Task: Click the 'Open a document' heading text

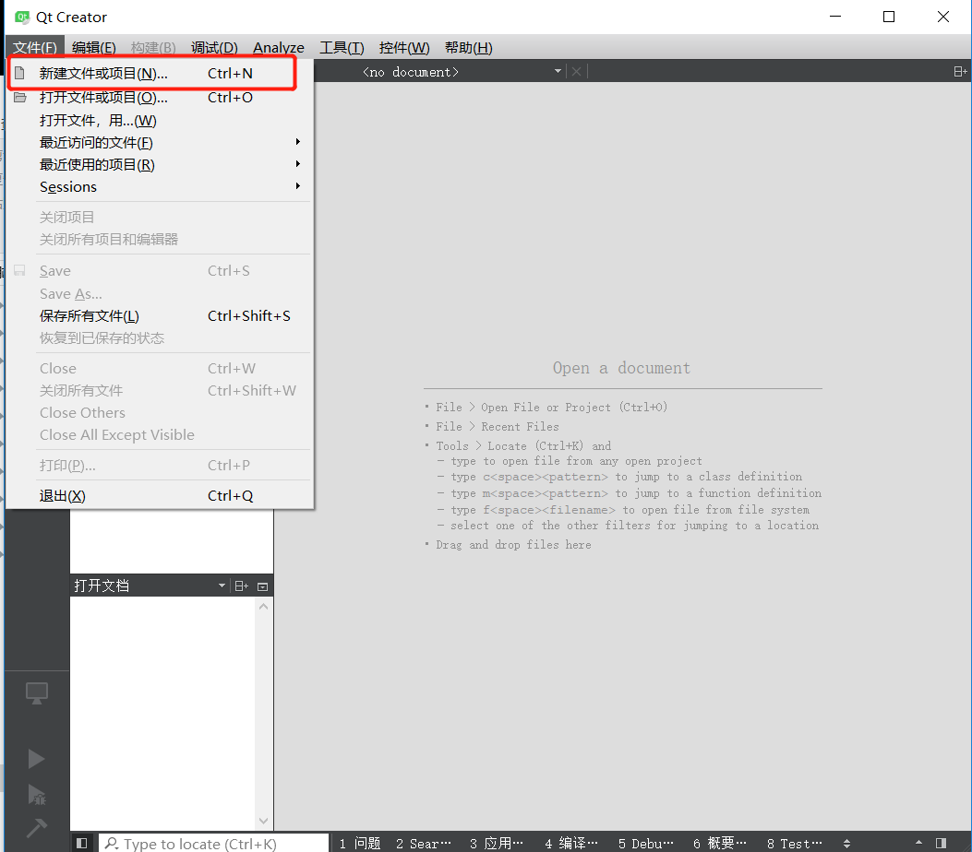Action: (622, 368)
